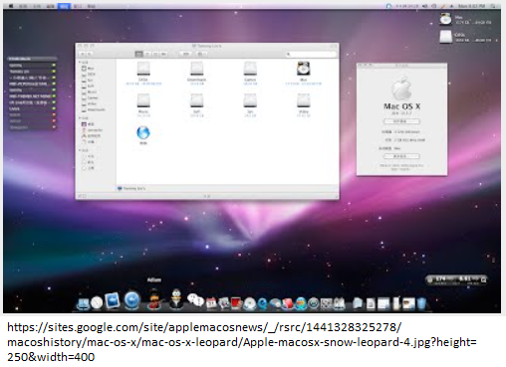This screenshot has width=506, height=367.
Task: Open the Trash in the Dock
Action: (x=421, y=303)
